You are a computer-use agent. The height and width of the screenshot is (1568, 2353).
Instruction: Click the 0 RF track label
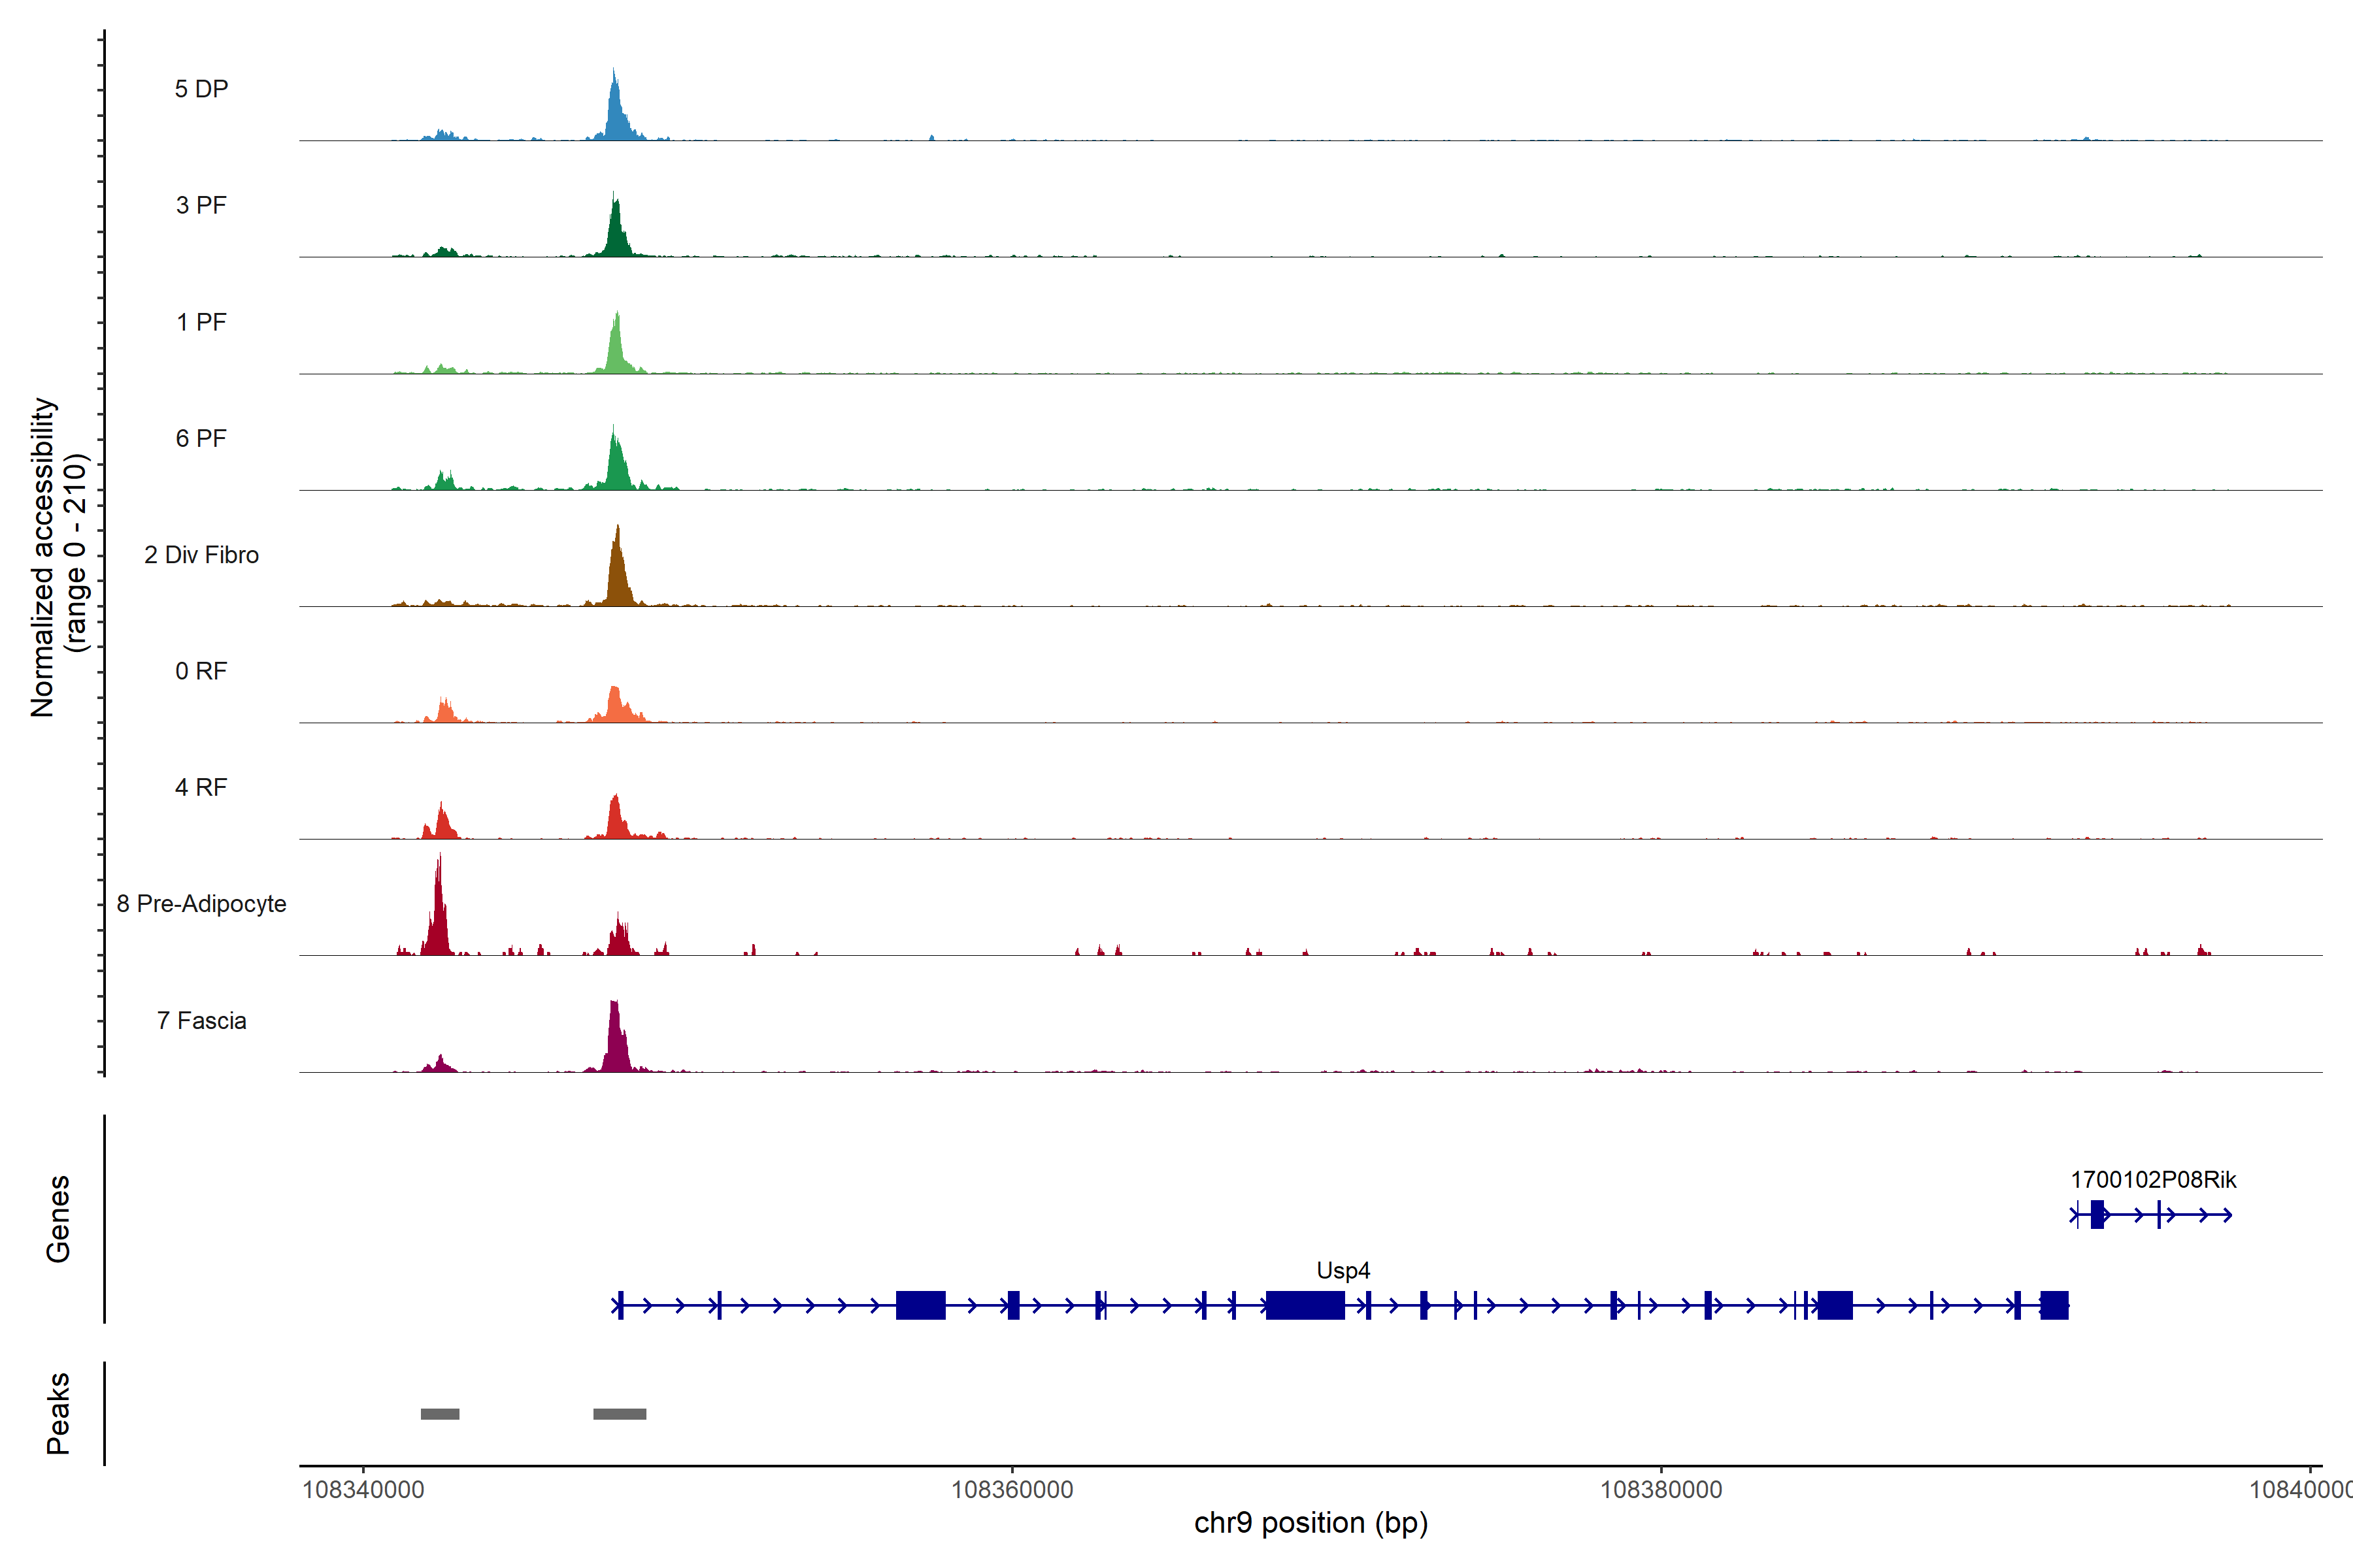(x=201, y=671)
